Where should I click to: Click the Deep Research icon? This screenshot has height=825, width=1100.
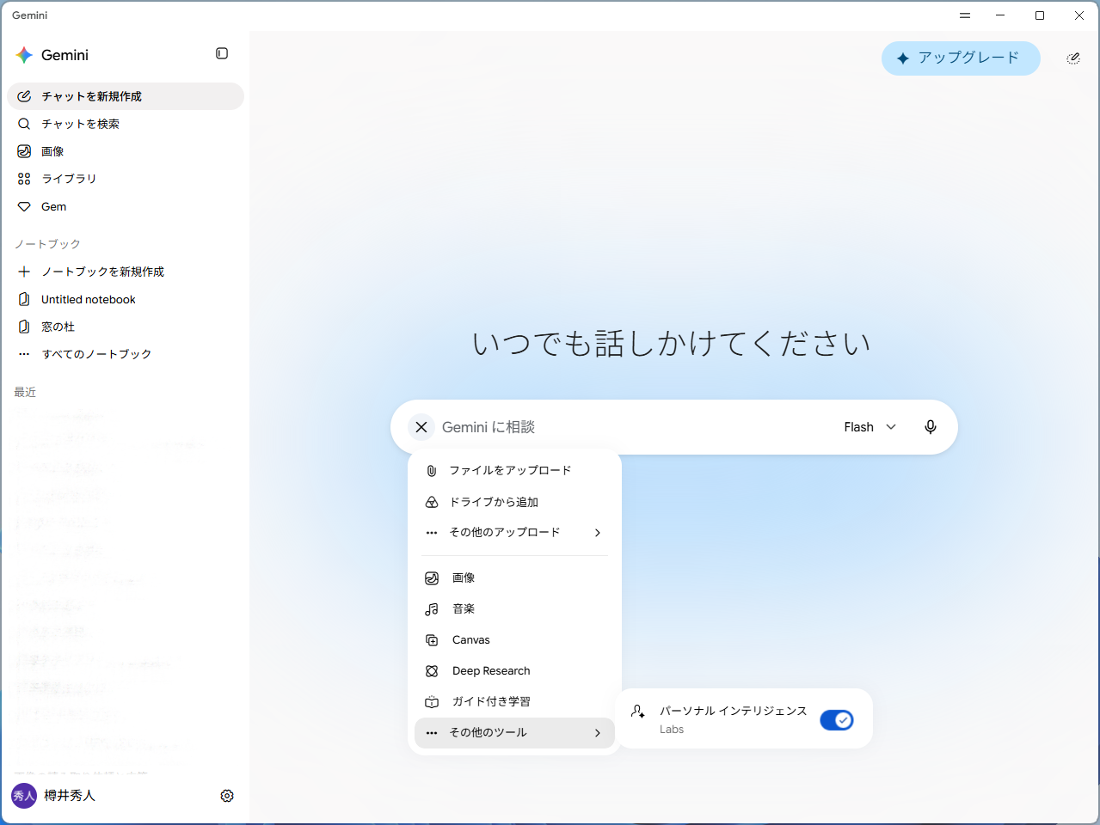432,671
